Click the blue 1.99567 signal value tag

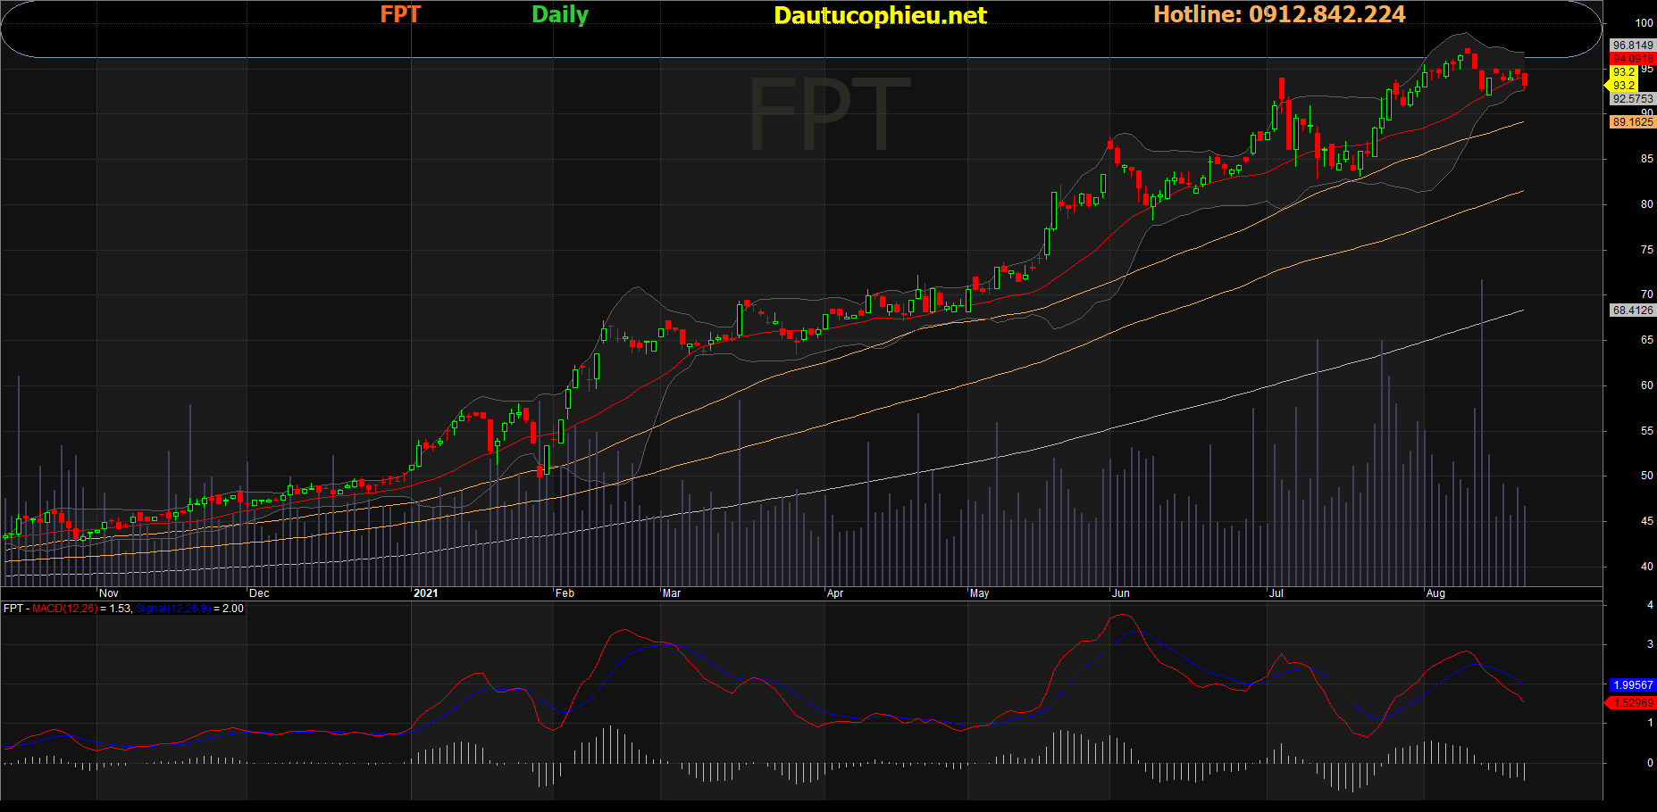click(1632, 685)
